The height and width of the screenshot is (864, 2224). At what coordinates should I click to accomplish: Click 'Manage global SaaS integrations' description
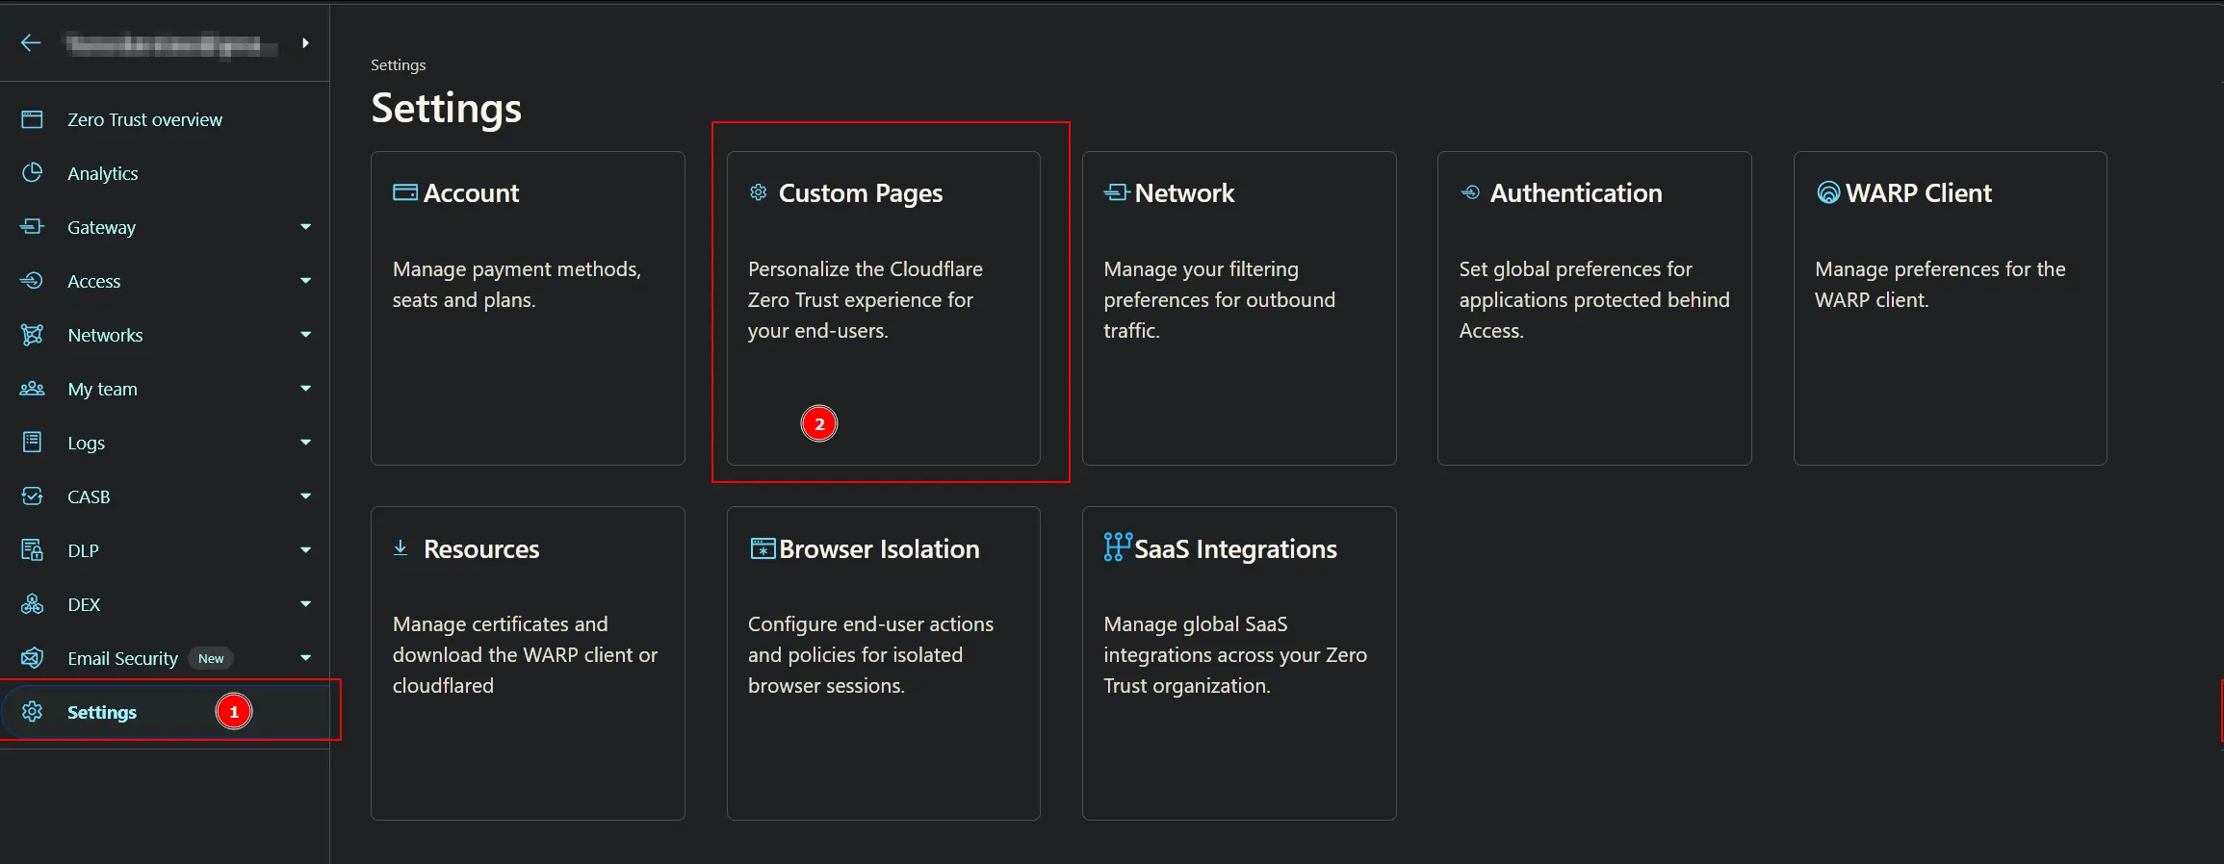tap(1235, 655)
